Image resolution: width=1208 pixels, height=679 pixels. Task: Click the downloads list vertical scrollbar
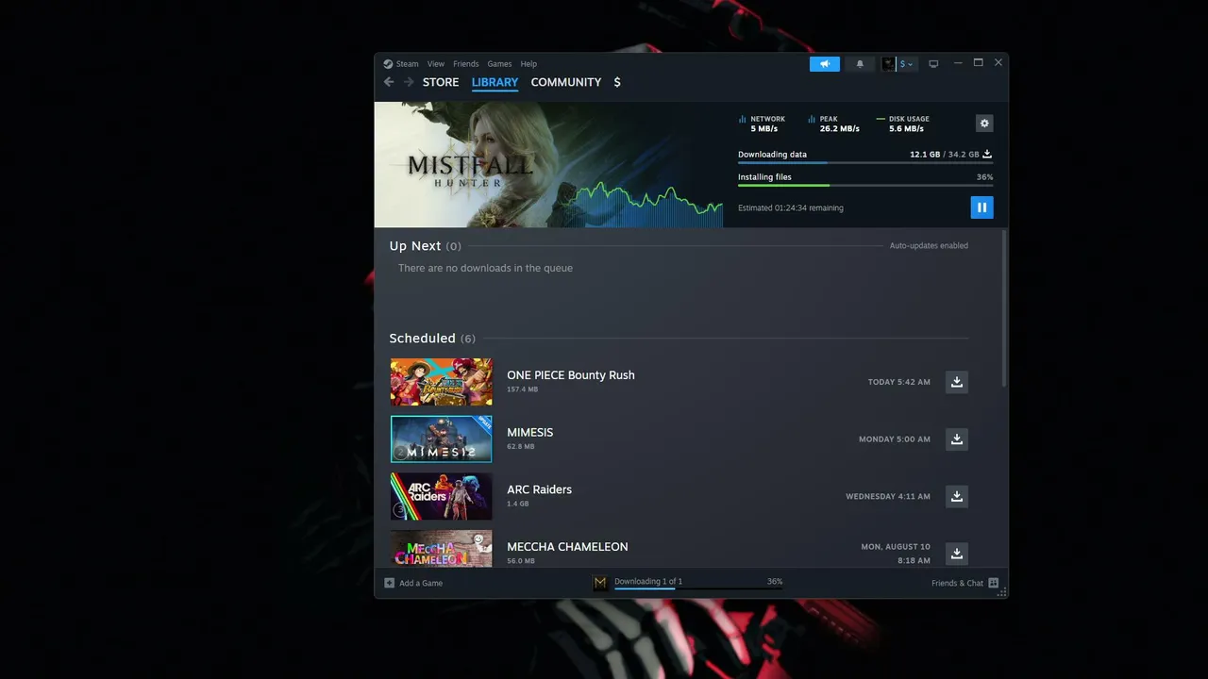pos(1003,307)
